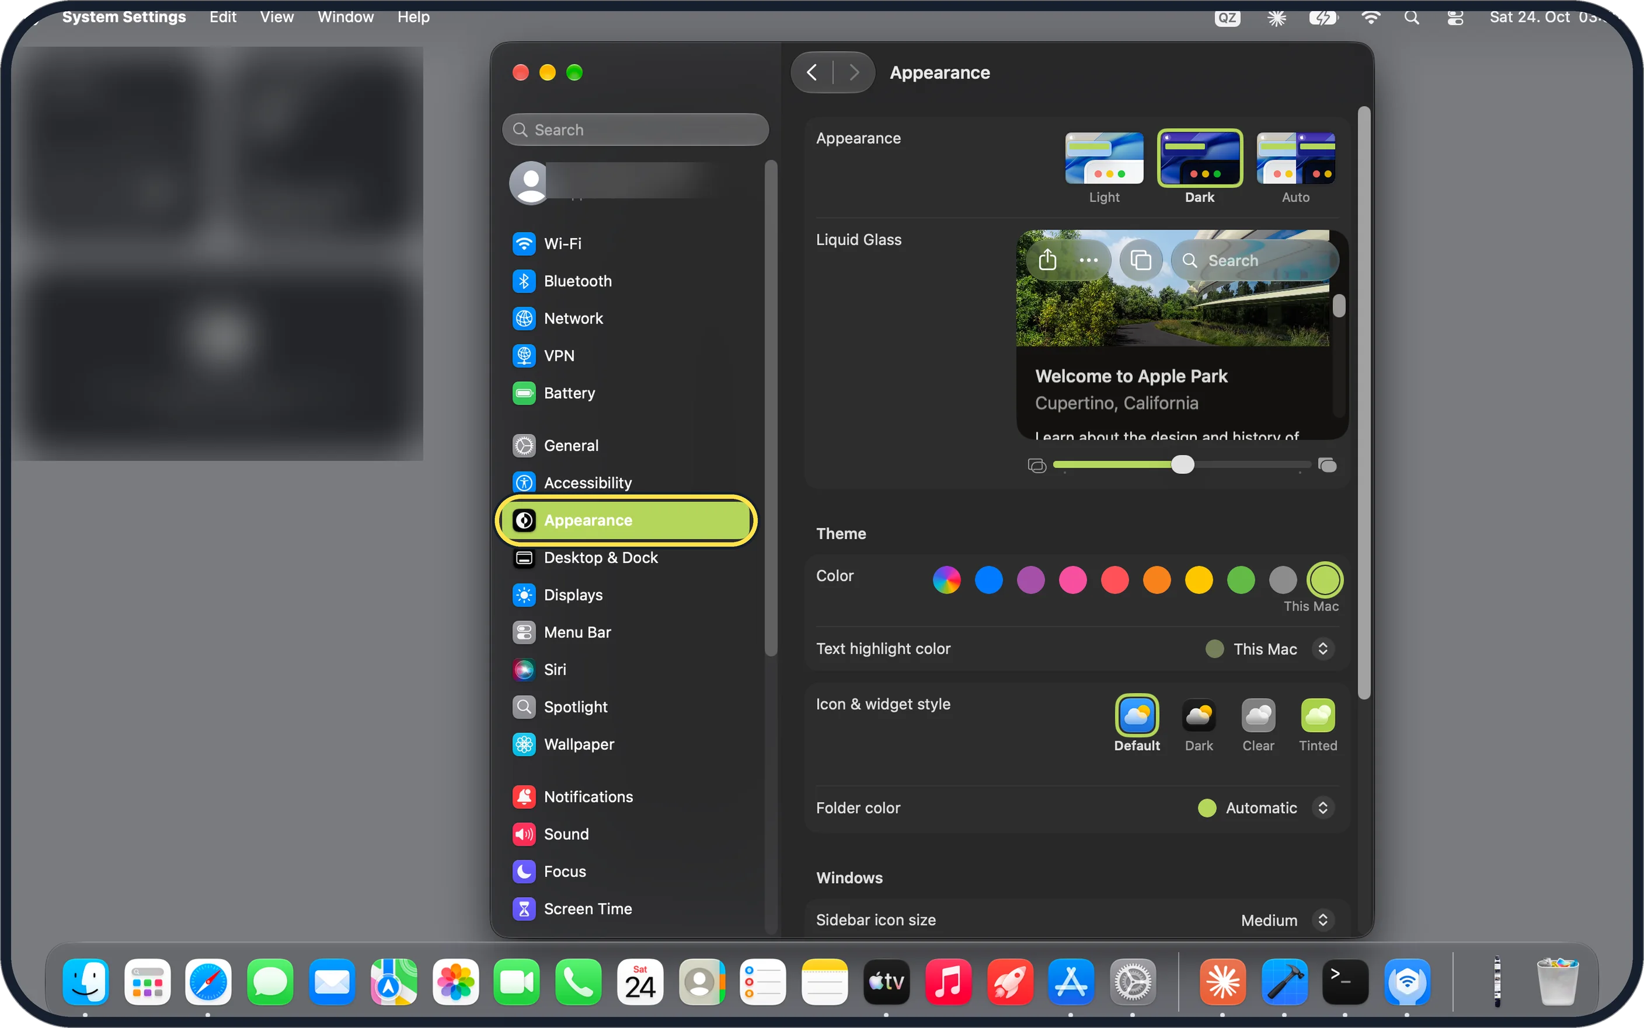This screenshot has height=1028, width=1644.
Task: Select Accessibility in sidebar
Action: pos(626,482)
